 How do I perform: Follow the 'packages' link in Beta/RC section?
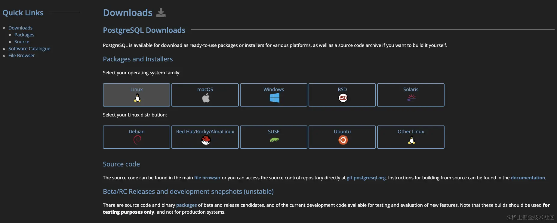186,205
